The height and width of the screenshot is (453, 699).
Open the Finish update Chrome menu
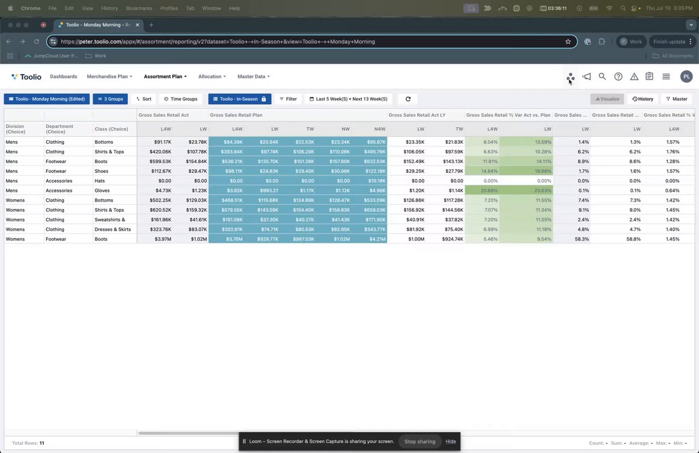click(x=671, y=41)
